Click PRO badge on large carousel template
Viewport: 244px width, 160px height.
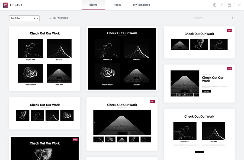click(x=152, y=101)
